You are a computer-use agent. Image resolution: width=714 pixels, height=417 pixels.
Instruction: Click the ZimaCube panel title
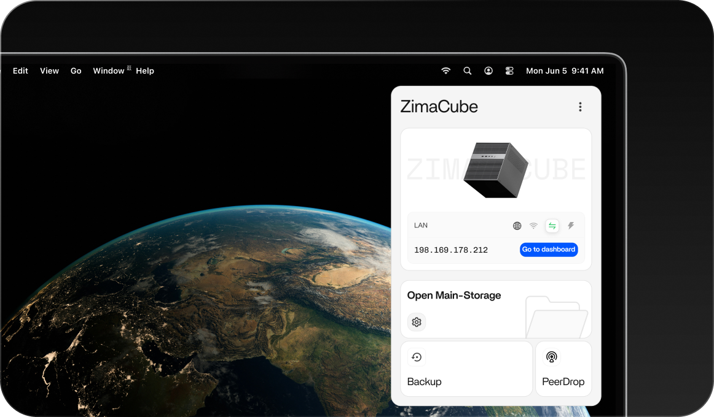[439, 106]
